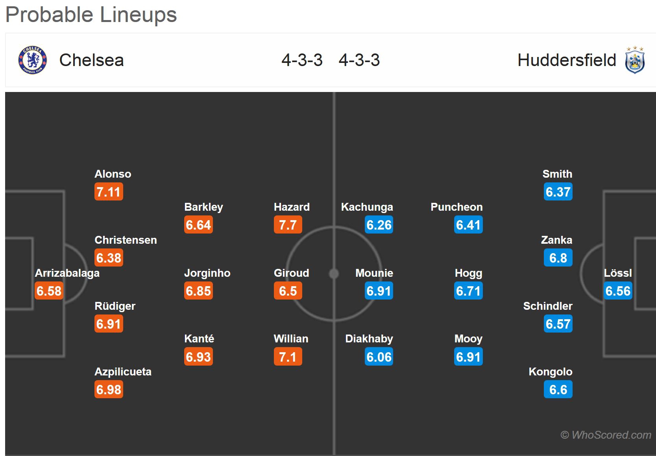The width and height of the screenshot is (656, 456).
Task: Click the Chelsea club crest icon
Action: tap(33, 60)
